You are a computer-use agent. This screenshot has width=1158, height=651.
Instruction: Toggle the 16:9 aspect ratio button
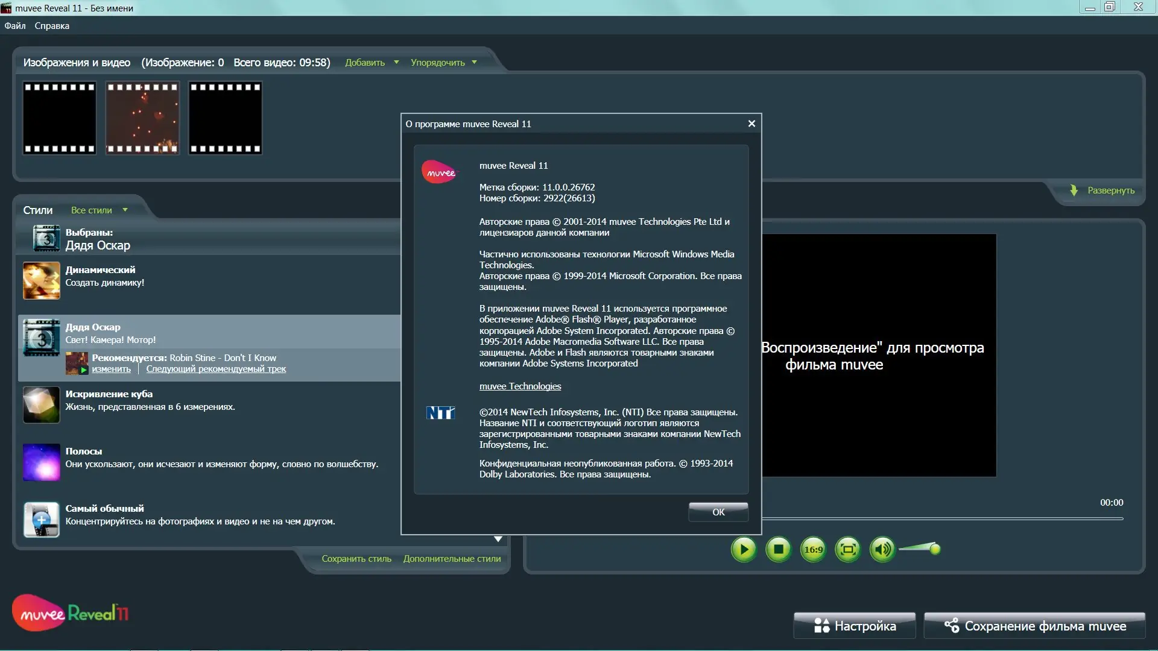tap(813, 549)
